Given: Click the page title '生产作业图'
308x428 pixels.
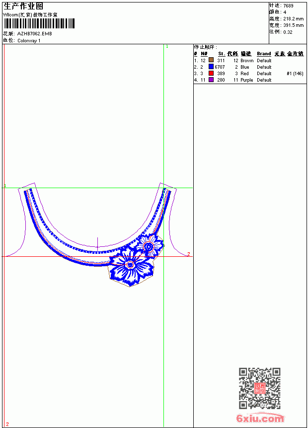Looking at the screenshot, I should [x=23, y=6].
